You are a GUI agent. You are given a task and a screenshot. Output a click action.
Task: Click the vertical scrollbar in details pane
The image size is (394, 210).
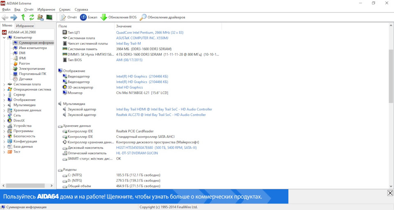click(391, 76)
